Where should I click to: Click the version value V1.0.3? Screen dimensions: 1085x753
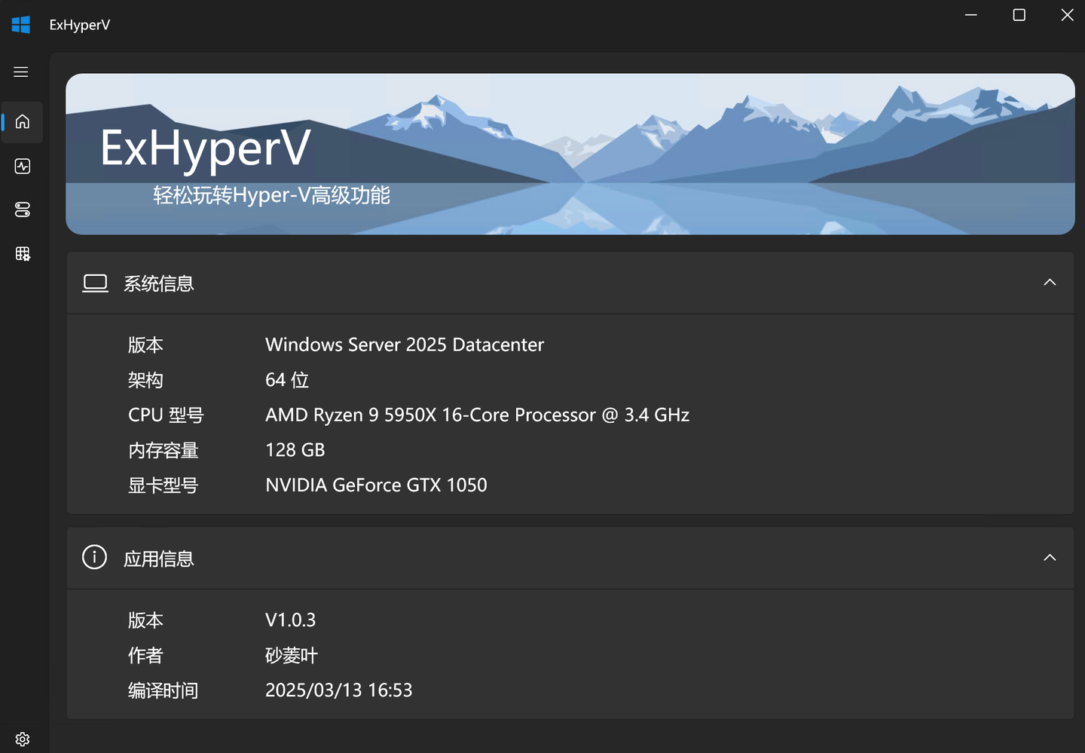(x=290, y=620)
